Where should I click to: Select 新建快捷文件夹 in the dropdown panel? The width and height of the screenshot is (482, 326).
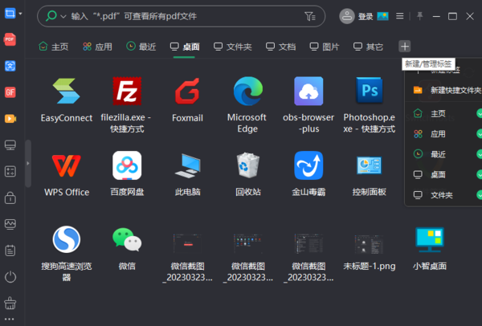(447, 91)
